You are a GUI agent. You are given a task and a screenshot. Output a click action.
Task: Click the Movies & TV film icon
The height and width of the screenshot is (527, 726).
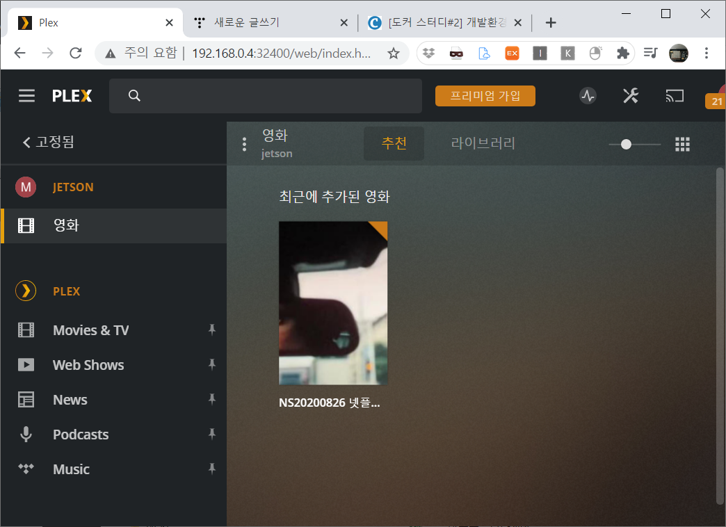point(26,330)
